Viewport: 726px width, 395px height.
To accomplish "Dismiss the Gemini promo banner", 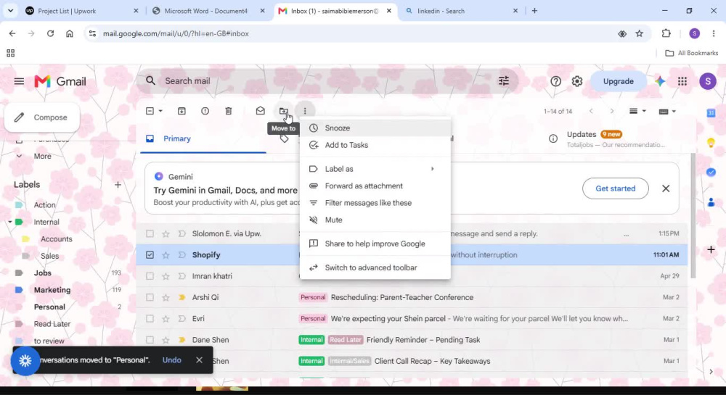I will [x=666, y=188].
